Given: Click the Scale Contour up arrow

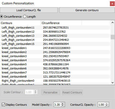Looking at the screenshot, I should pyautogui.click(x=35, y=91).
